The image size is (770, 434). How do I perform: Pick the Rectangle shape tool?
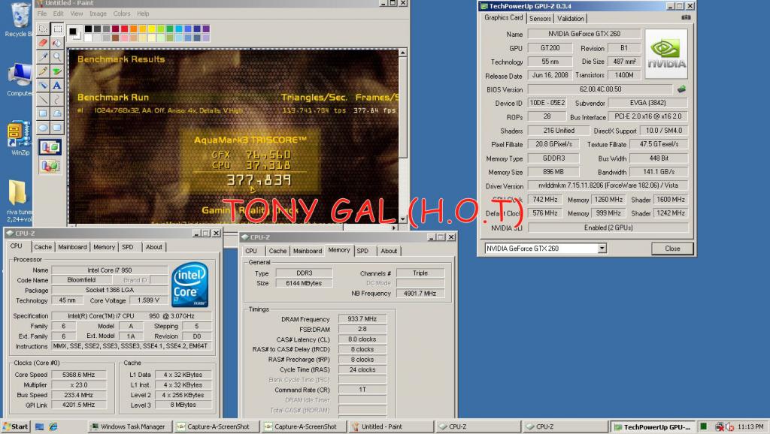(43, 114)
